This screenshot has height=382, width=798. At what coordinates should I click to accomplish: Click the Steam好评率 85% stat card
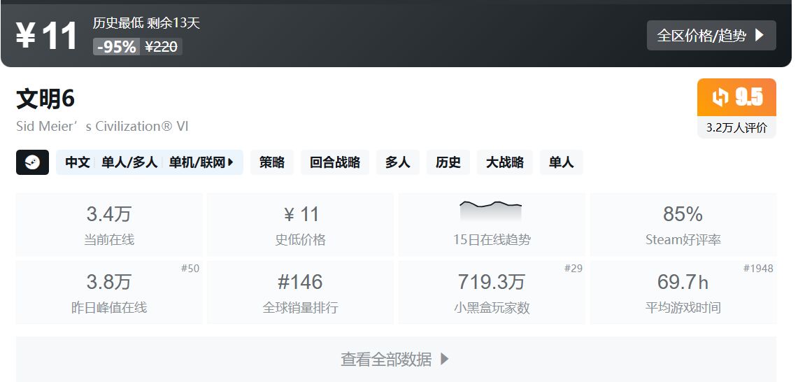coord(683,225)
